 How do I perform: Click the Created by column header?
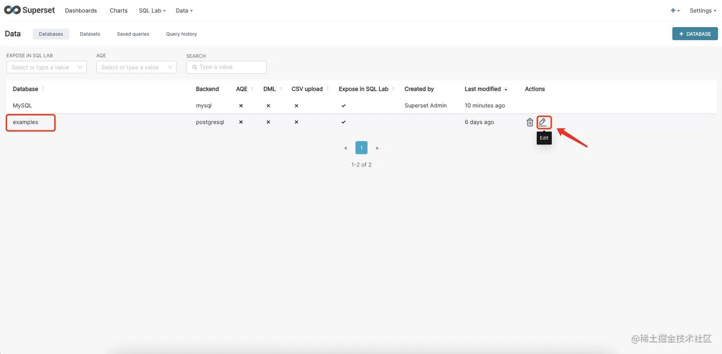coord(419,89)
